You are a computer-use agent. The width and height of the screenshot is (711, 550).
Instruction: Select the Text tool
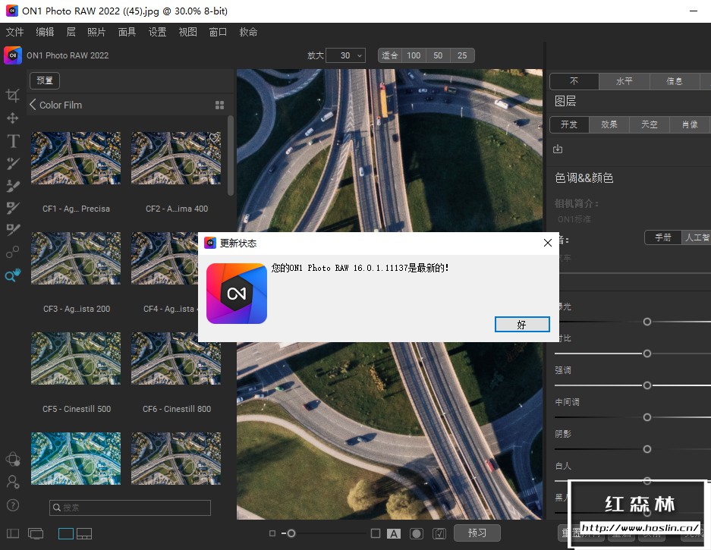pos(13,141)
